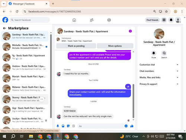Open Michelle conversation in list
The height and width of the screenshot is (140, 186).
click(25, 47)
